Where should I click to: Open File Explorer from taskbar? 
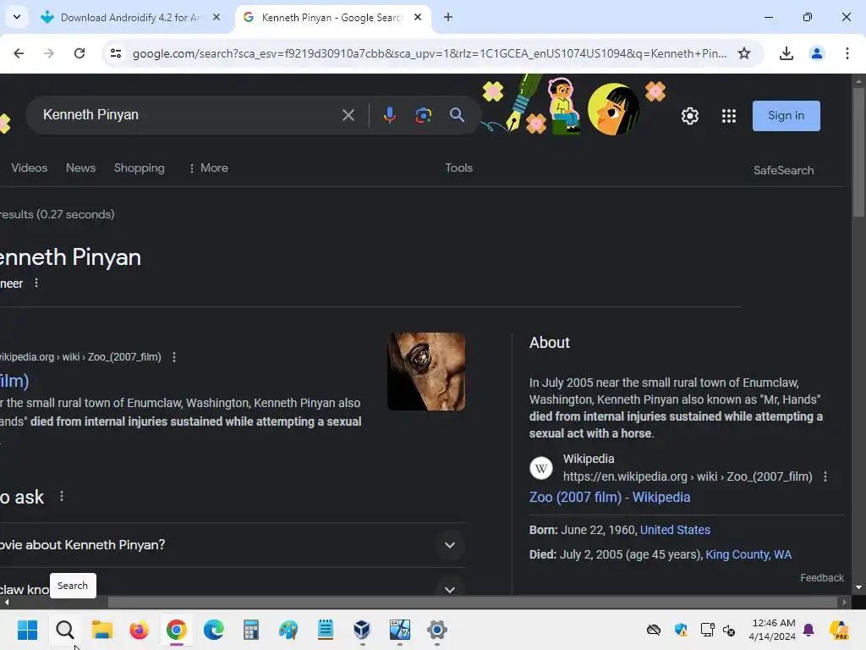pos(102,630)
